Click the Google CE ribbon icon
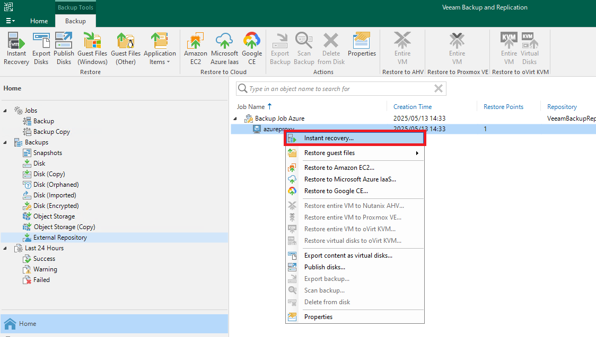596x337 pixels. [252, 49]
